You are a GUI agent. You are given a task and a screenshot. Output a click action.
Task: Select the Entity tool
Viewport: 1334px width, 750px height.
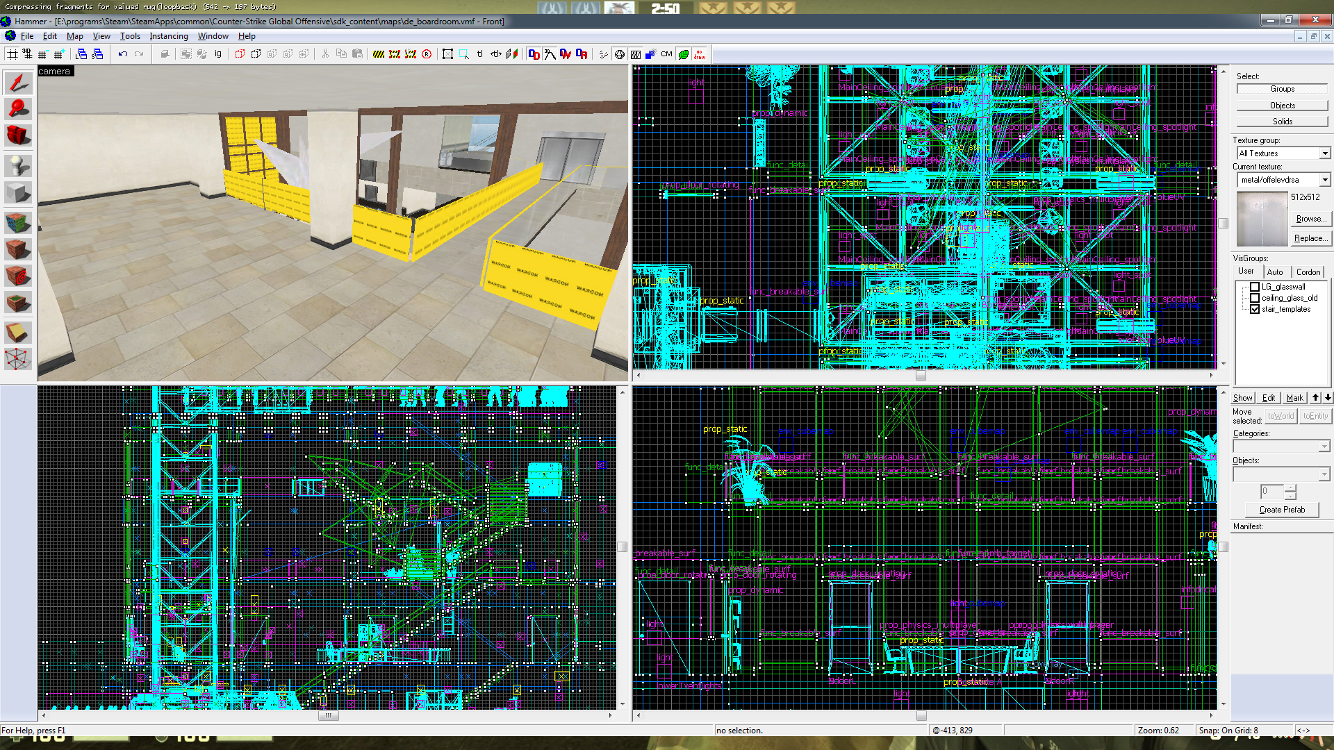(x=18, y=165)
